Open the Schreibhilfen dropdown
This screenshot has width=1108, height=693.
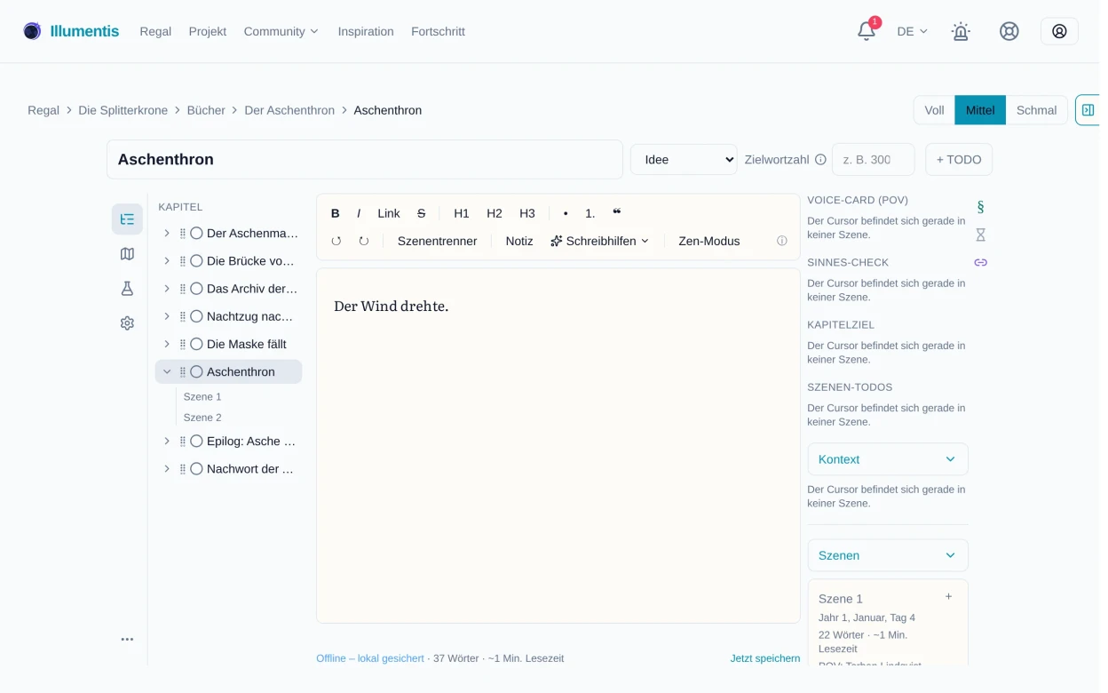(599, 241)
